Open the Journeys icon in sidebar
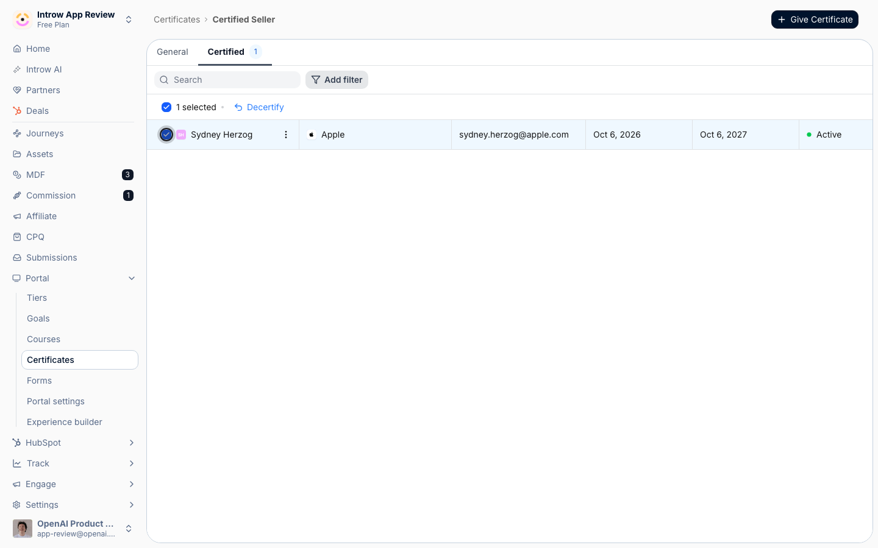This screenshot has width=878, height=548. click(17, 133)
